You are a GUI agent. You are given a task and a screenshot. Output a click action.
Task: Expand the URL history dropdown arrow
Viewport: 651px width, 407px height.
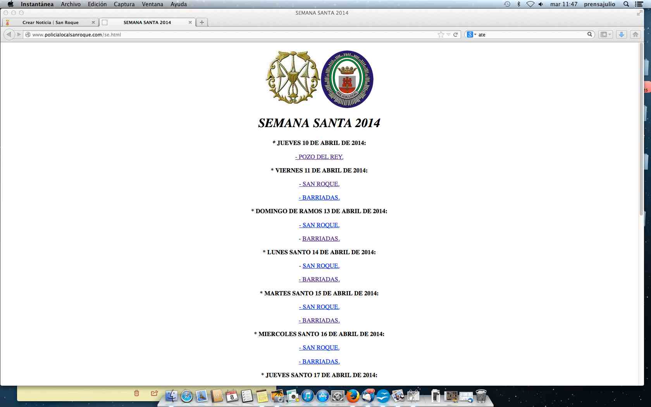coord(448,34)
